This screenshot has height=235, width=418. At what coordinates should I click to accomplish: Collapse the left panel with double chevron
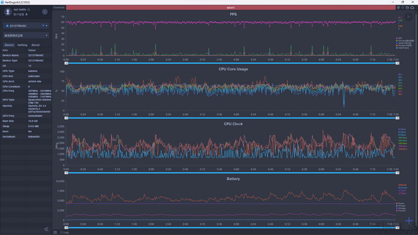pyautogui.click(x=46, y=229)
